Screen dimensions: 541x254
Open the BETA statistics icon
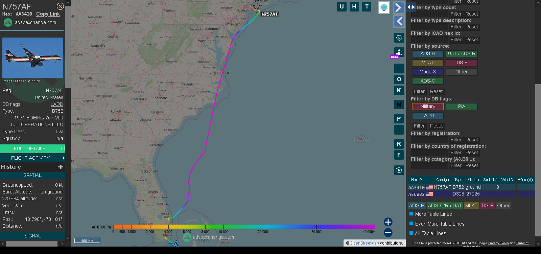(x=399, y=52)
